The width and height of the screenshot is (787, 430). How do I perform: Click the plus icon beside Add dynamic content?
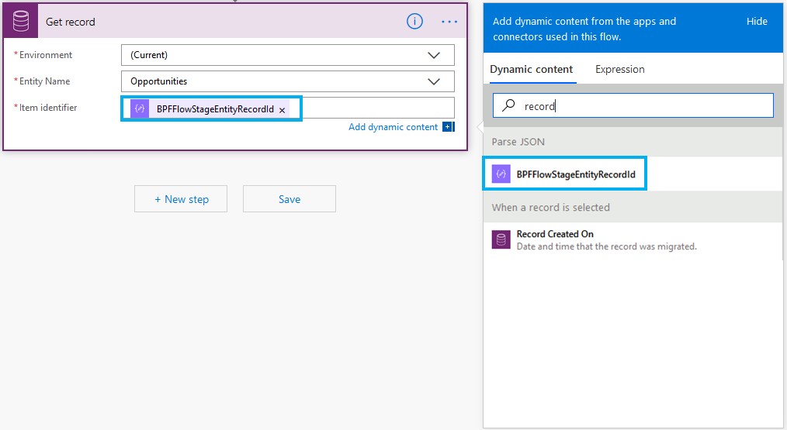click(x=448, y=127)
